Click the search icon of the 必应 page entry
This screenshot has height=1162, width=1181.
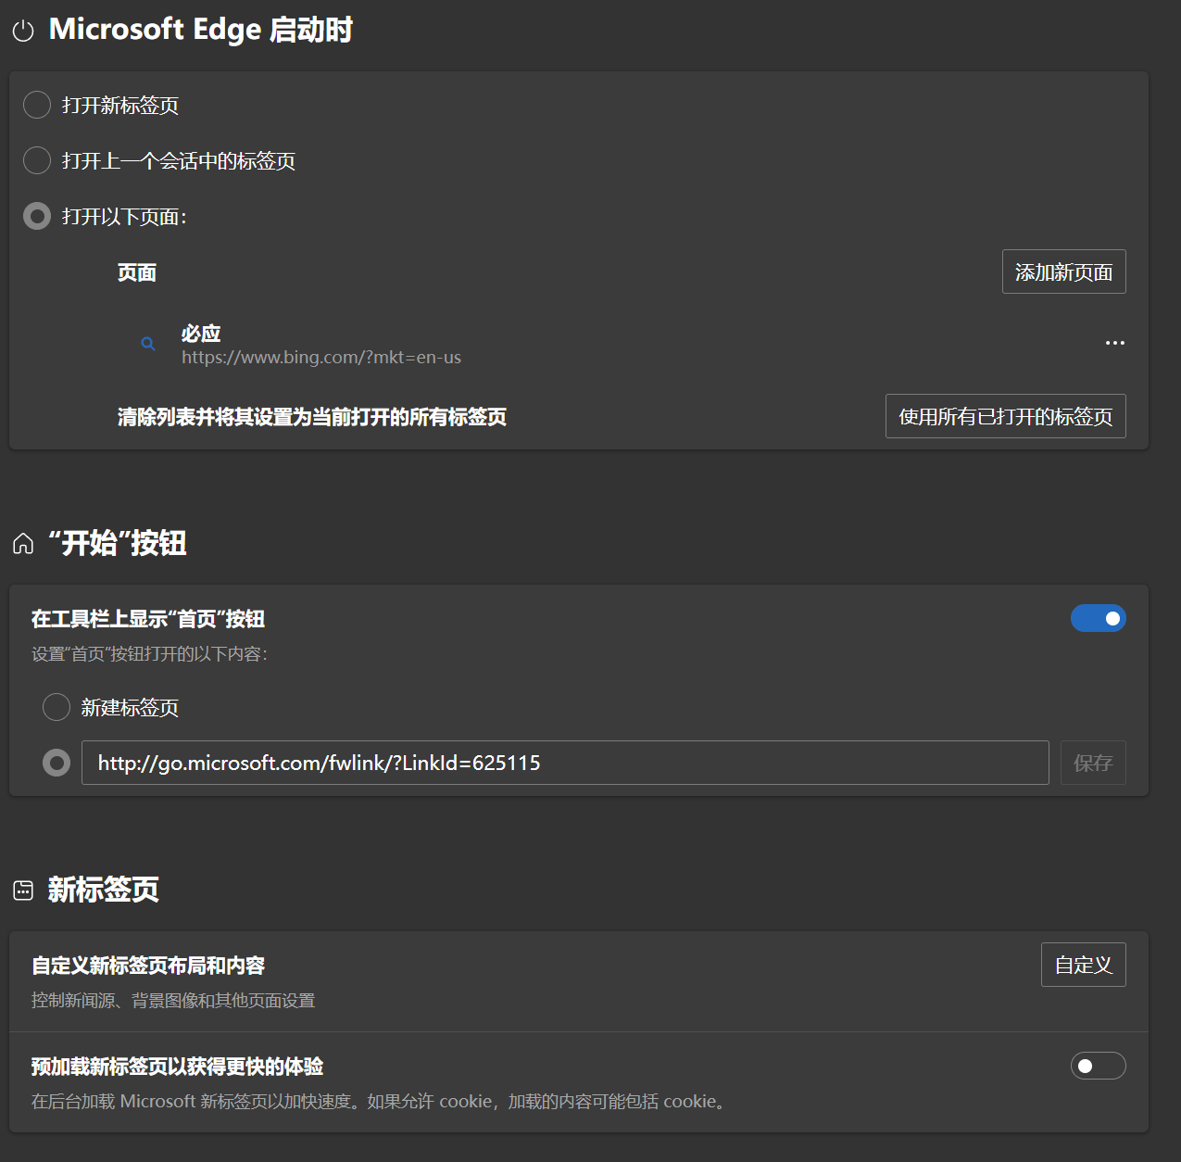coord(148,344)
